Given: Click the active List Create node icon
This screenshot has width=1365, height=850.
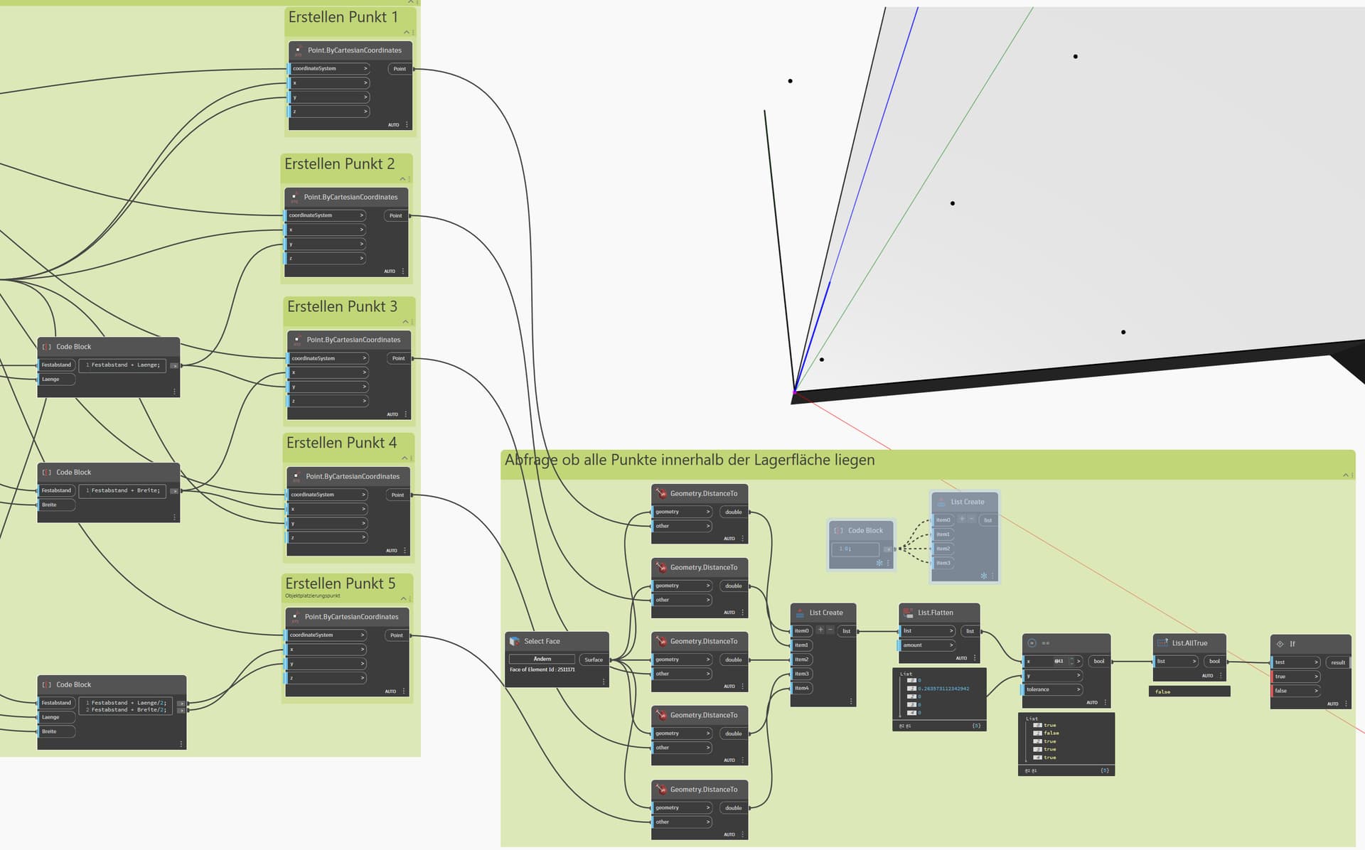Looking at the screenshot, I should [800, 613].
